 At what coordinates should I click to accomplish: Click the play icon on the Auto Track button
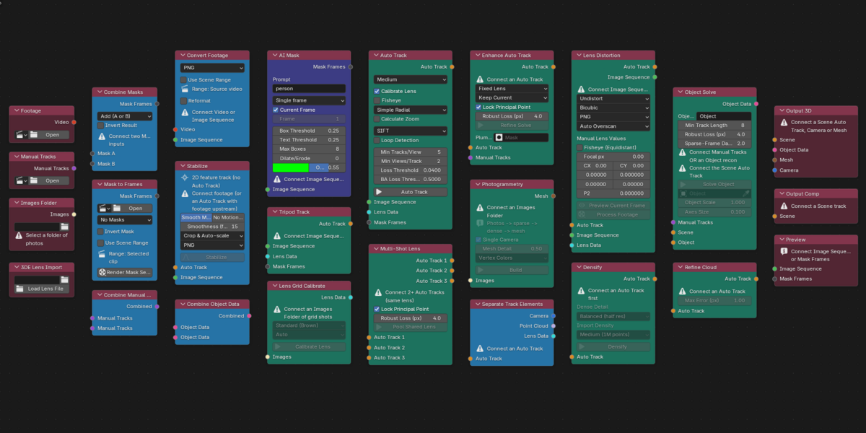[379, 192]
